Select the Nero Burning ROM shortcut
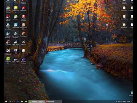This screenshot has height=103, width=137. [23, 26]
